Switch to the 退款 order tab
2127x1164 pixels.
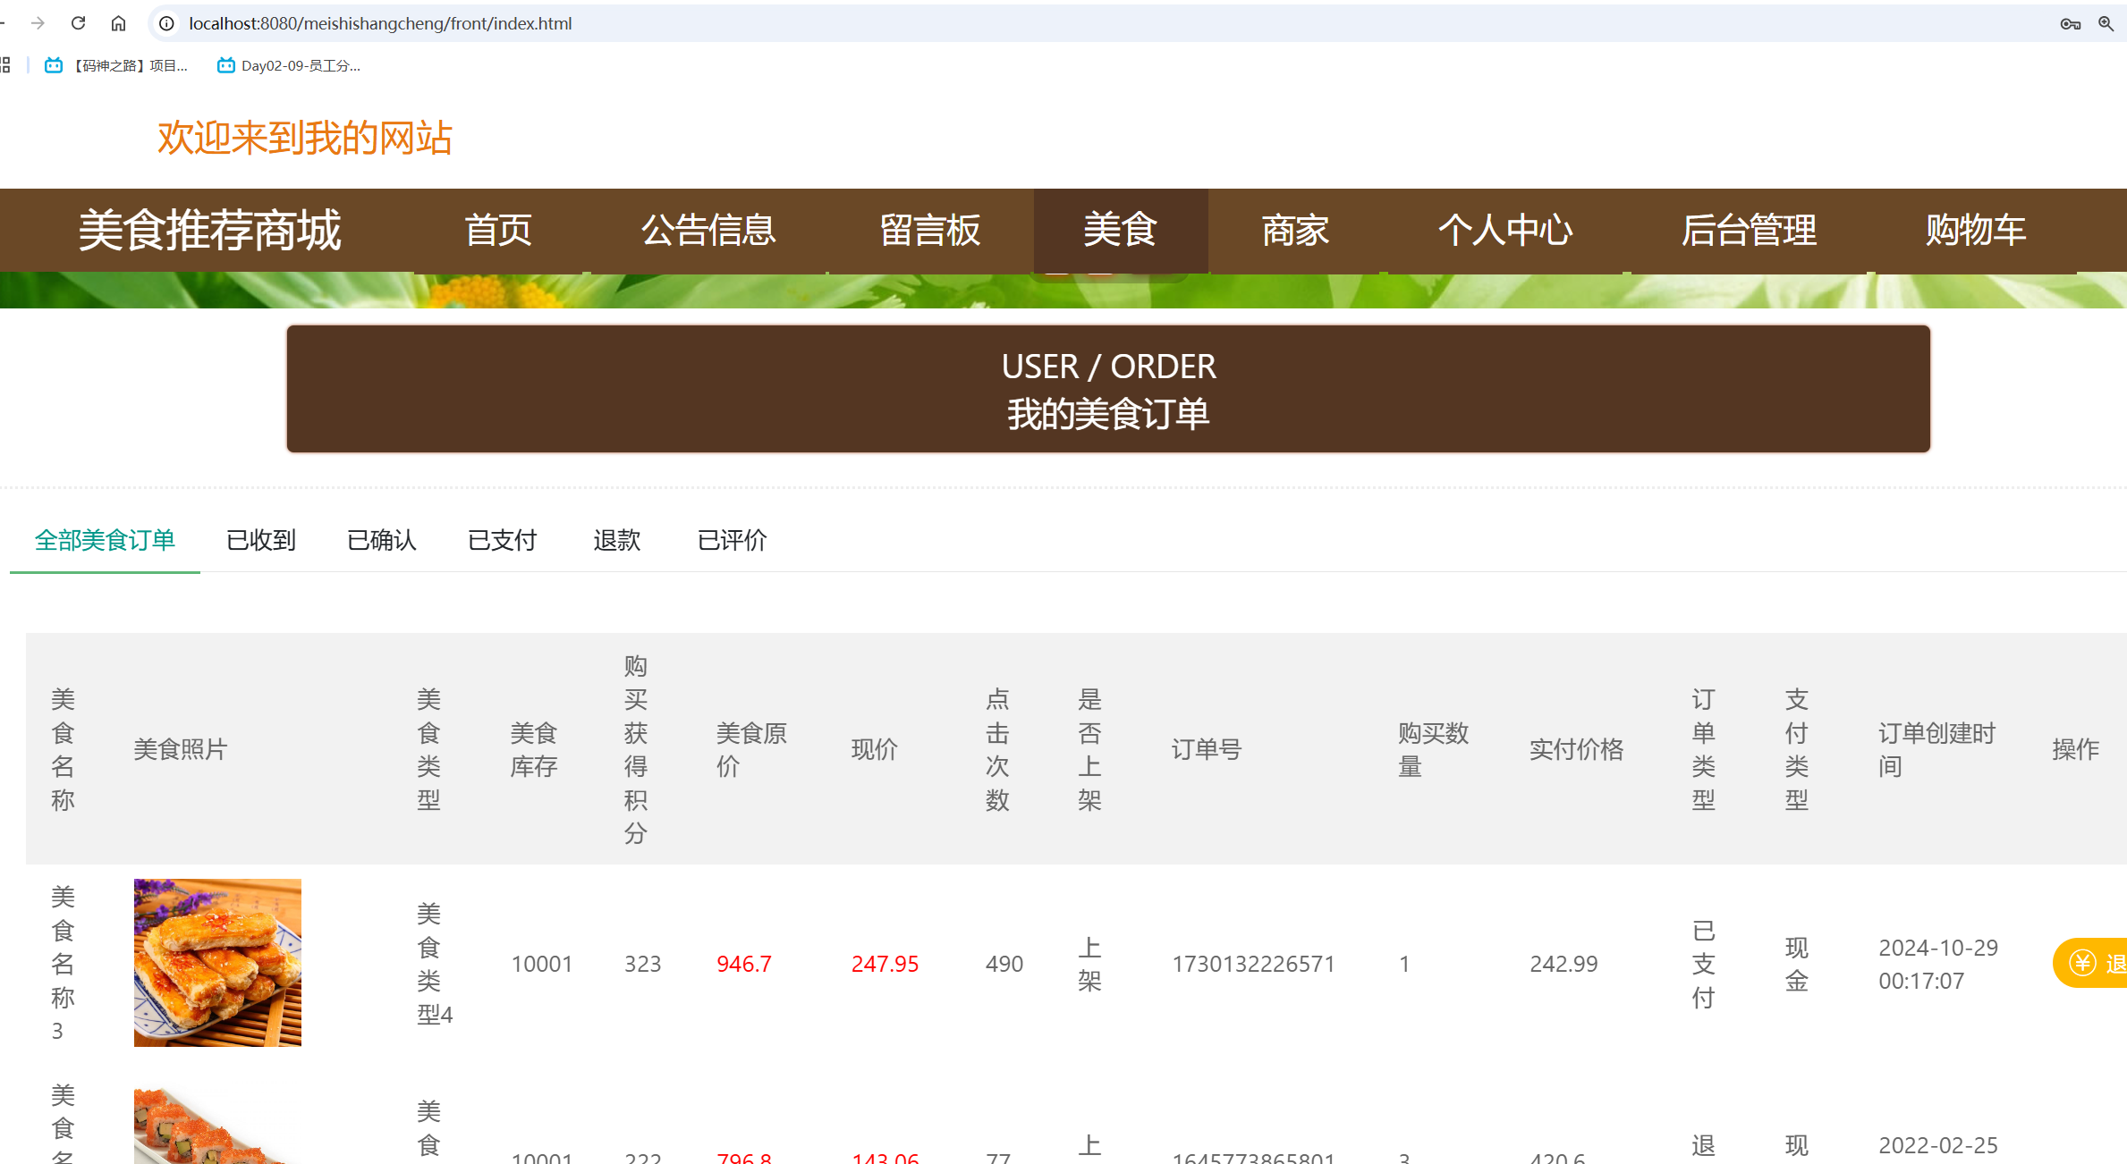[x=615, y=540]
